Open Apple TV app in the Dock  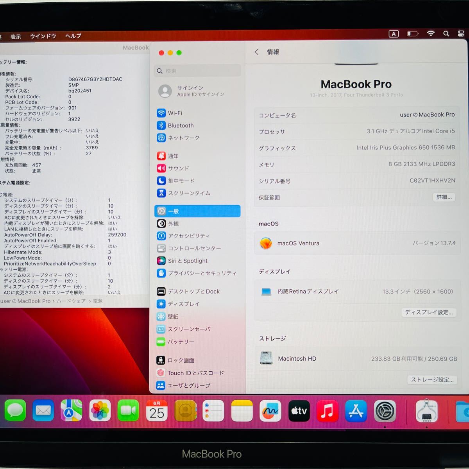coord(299,411)
